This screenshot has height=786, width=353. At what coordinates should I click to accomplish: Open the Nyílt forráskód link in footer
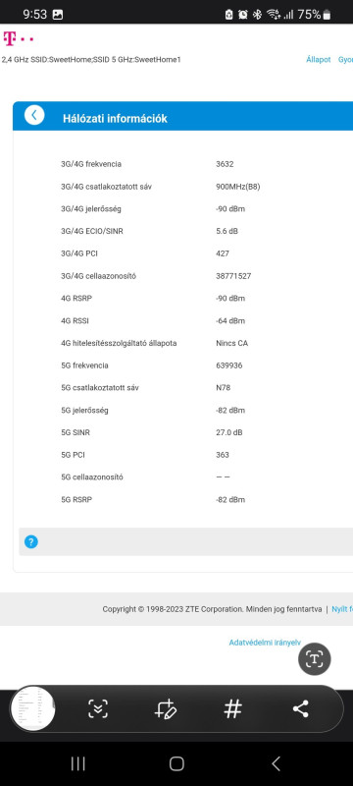point(342,609)
